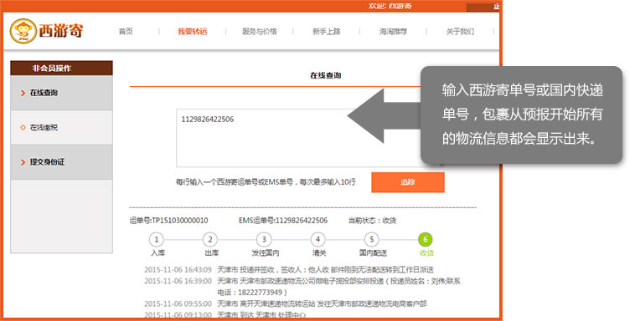Image resolution: width=630 pixels, height=321 pixels.
Task: Click the arrow icon beside 提交身份证
Action: tap(23, 162)
